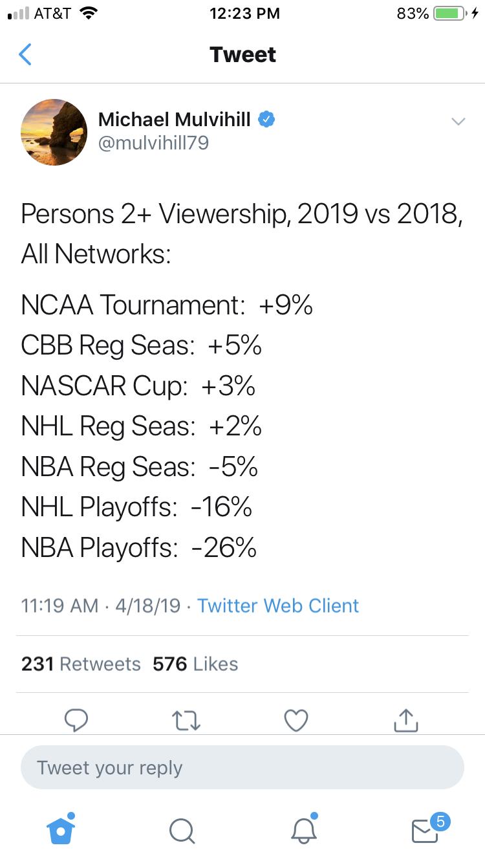
Task: Like the tweet with heart icon
Action: pyautogui.click(x=296, y=719)
